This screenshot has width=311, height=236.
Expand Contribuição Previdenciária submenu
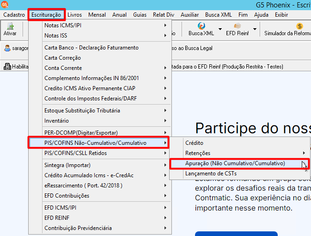pyautogui.click(x=99, y=228)
